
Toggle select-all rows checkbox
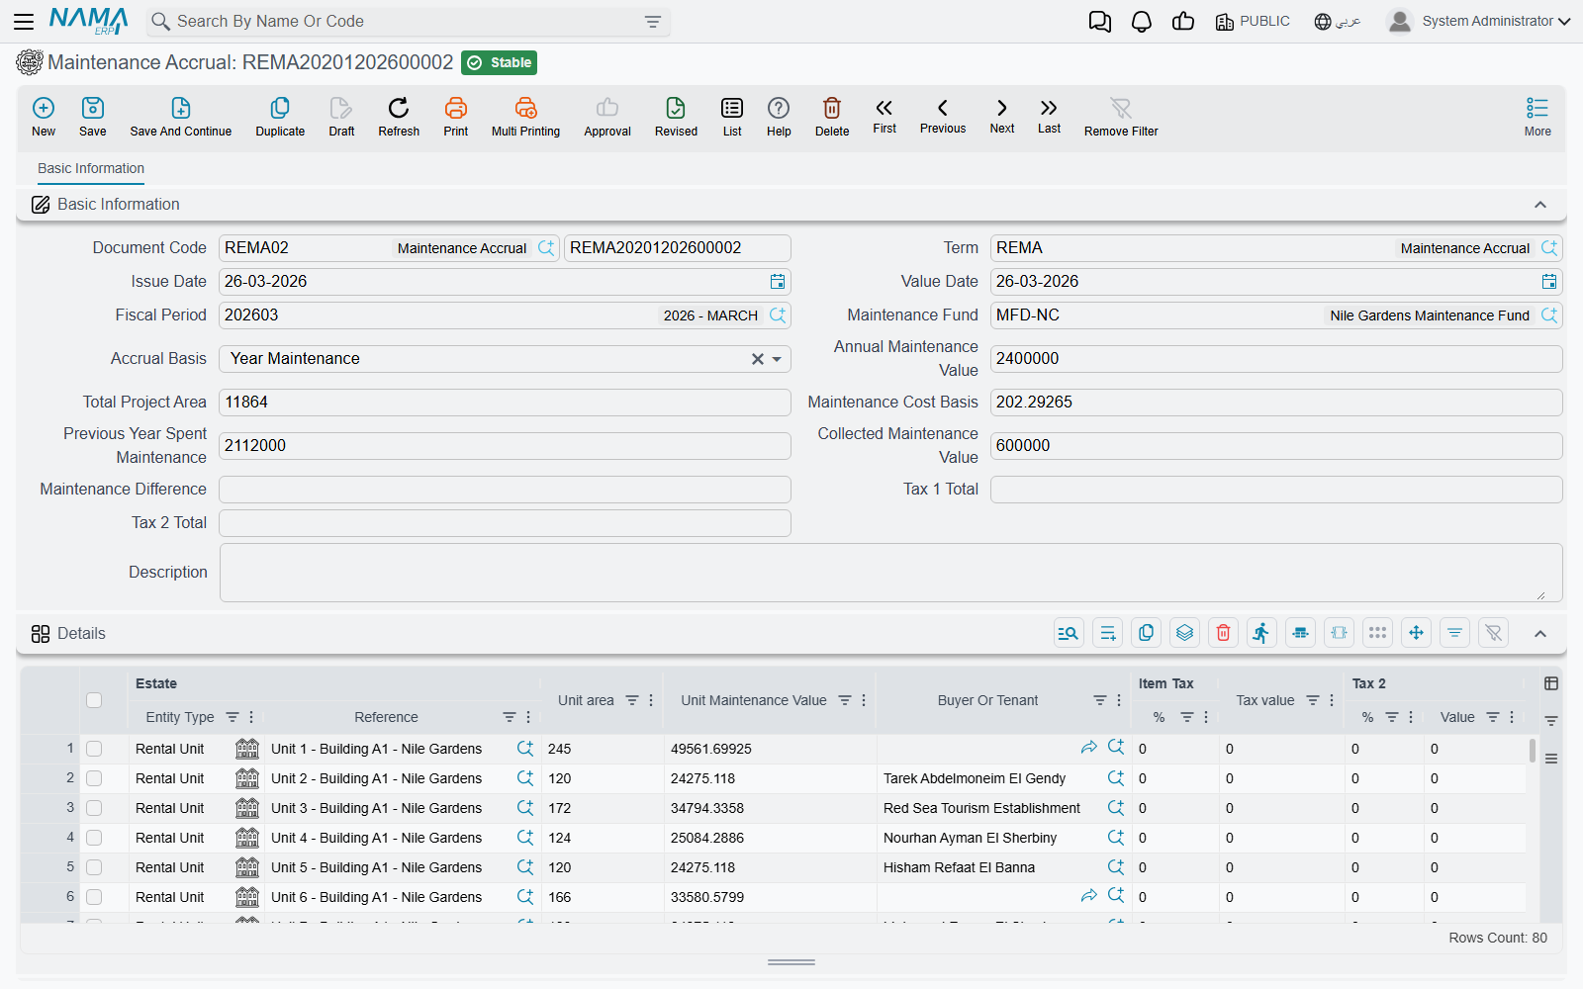(x=94, y=700)
